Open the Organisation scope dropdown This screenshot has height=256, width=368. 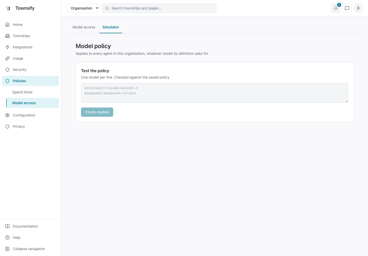point(83,8)
